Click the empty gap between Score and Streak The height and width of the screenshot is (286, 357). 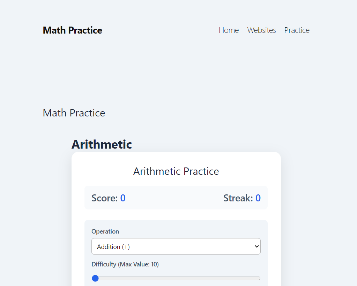pos(174,198)
